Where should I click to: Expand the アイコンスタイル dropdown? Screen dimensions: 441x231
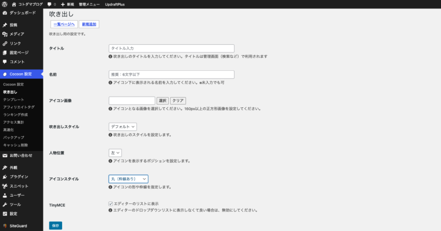(128, 179)
